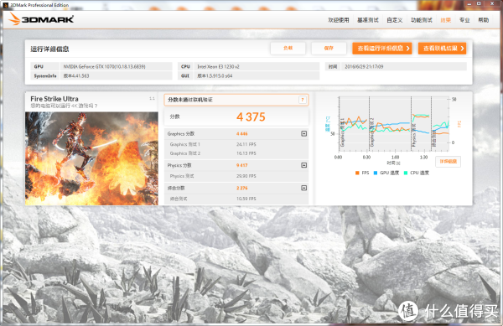Switch to the 基准测试 benchmark tab

pos(368,20)
